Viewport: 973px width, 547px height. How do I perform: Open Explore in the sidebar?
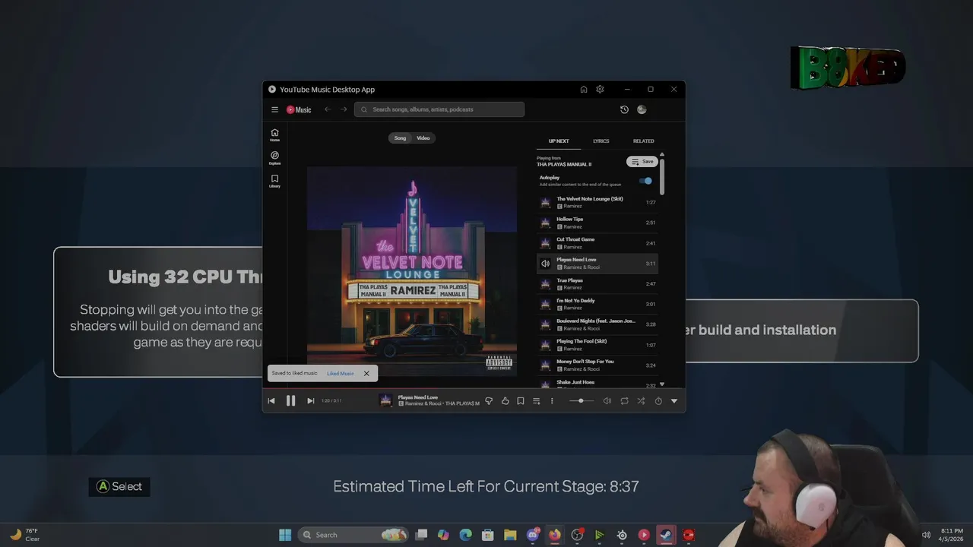[x=274, y=157]
